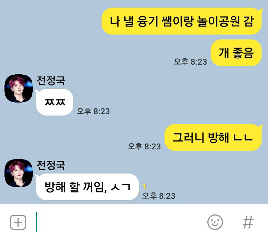Select the ㅉㅉ white message bubble
The image size is (268, 240).
pyautogui.click(x=54, y=102)
